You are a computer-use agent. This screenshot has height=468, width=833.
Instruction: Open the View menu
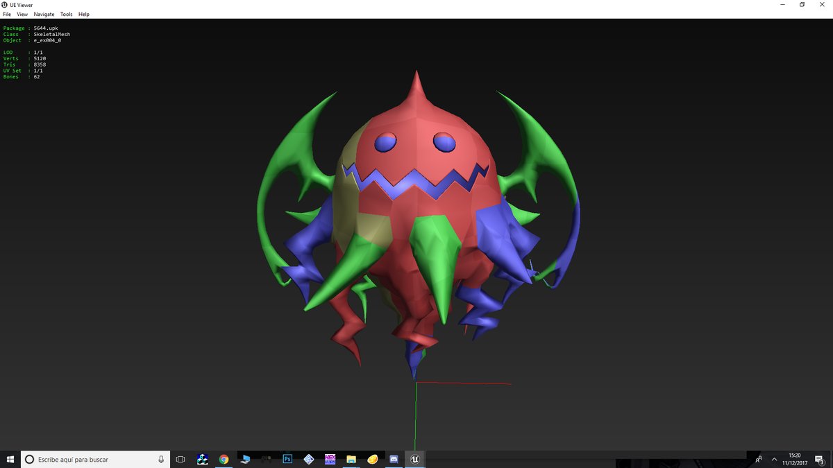22,14
